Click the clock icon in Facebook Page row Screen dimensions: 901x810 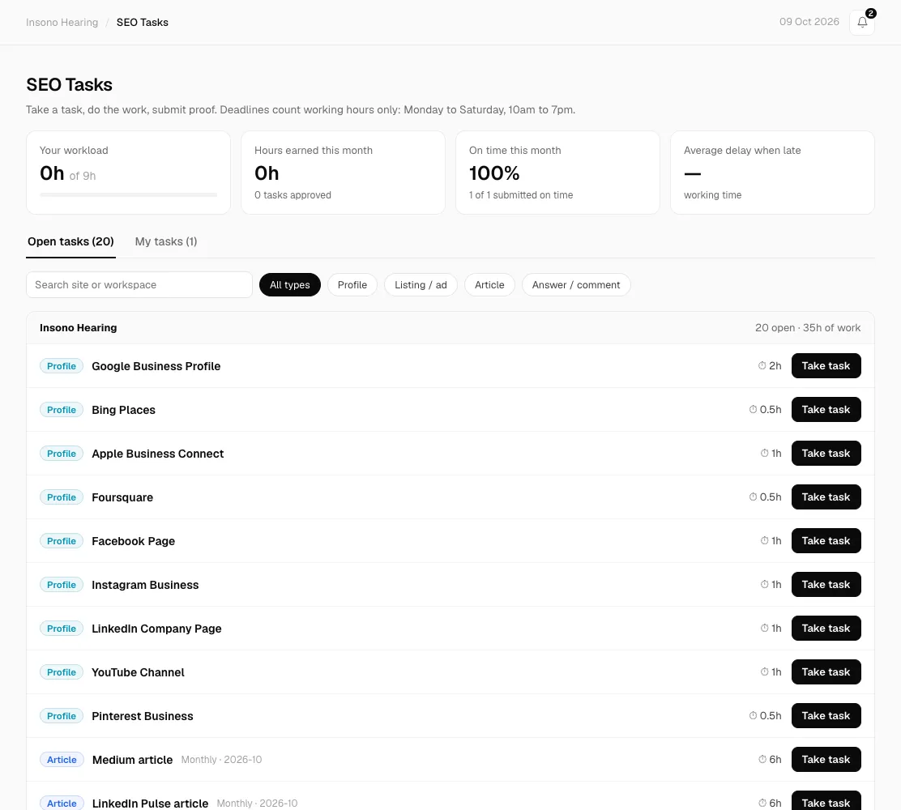[764, 540]
